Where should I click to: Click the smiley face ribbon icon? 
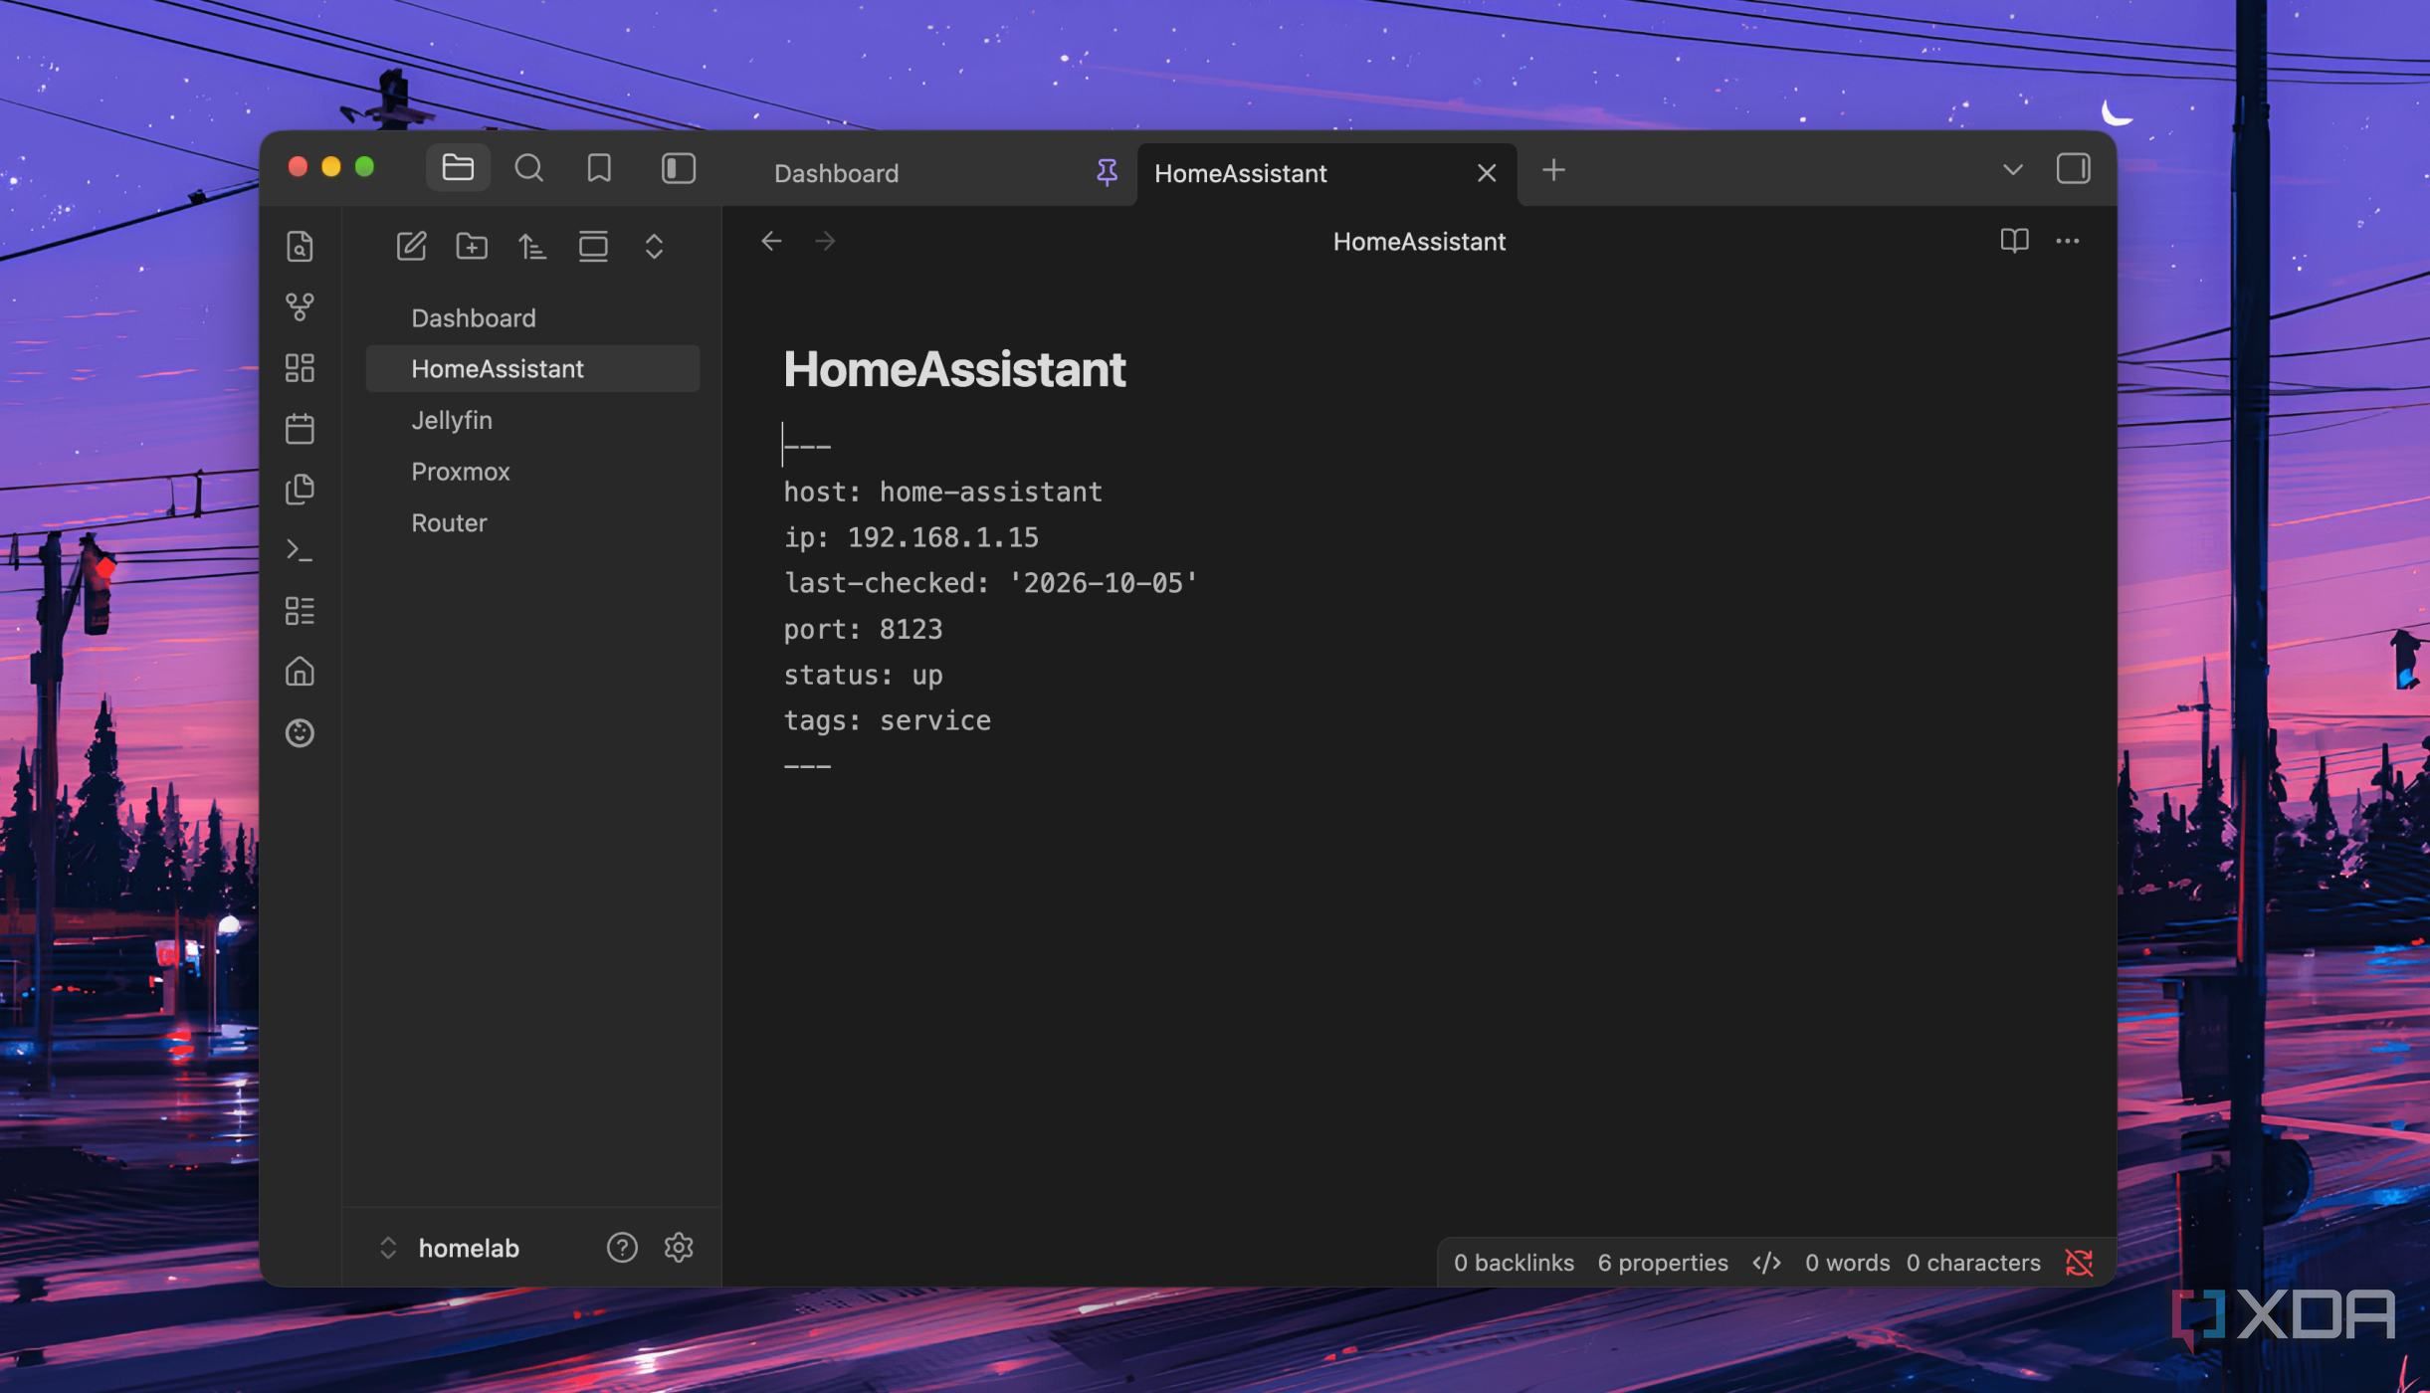coord(300,733)
